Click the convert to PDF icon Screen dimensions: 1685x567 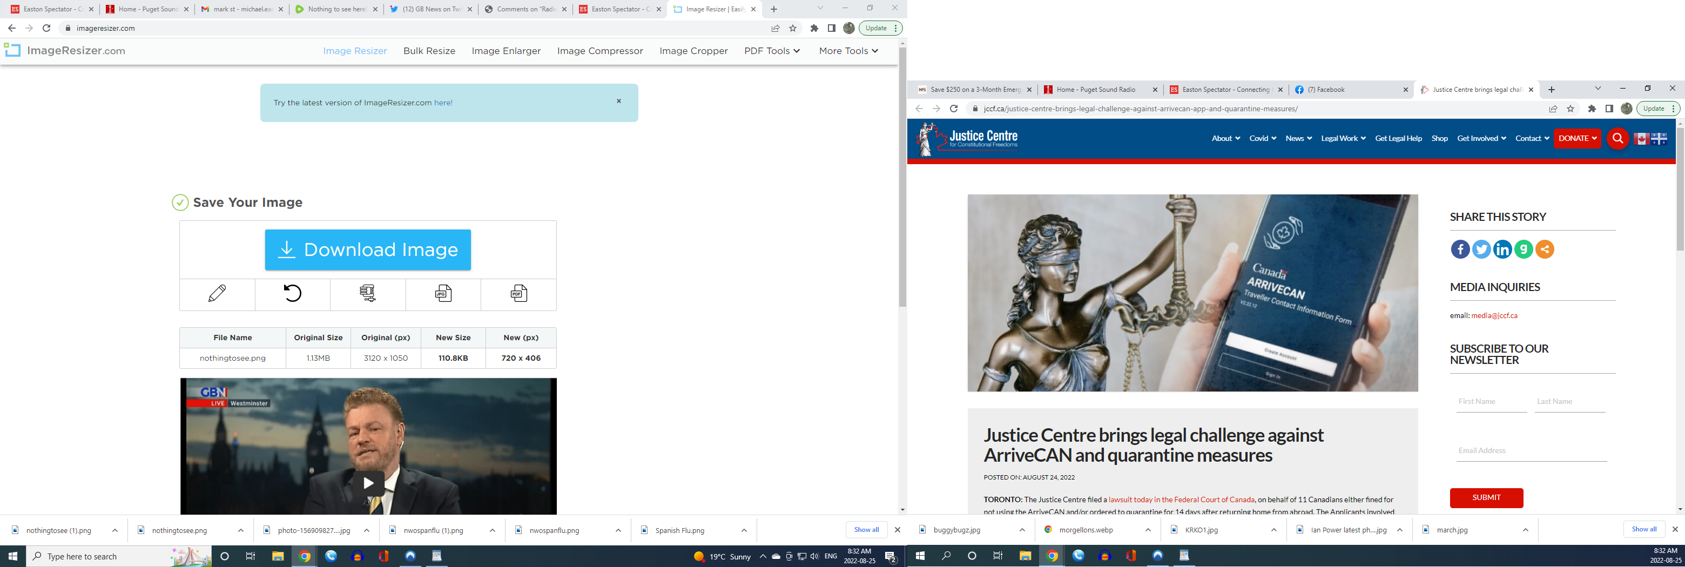[518, 294]
